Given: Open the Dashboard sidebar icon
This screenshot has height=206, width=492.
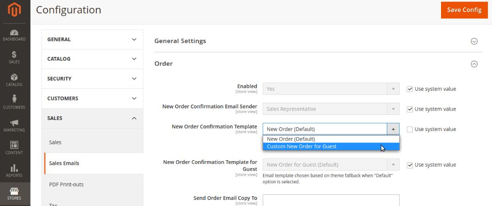Looking at the screenshot, I should point(14,35).
